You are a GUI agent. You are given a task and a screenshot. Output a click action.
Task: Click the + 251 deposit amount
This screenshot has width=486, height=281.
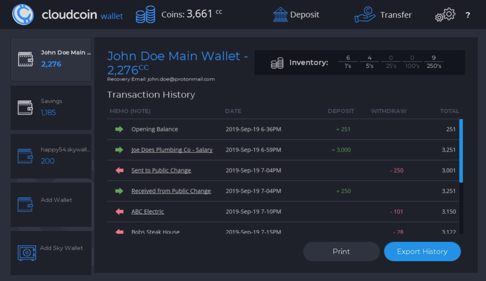(x=343, y=129)
